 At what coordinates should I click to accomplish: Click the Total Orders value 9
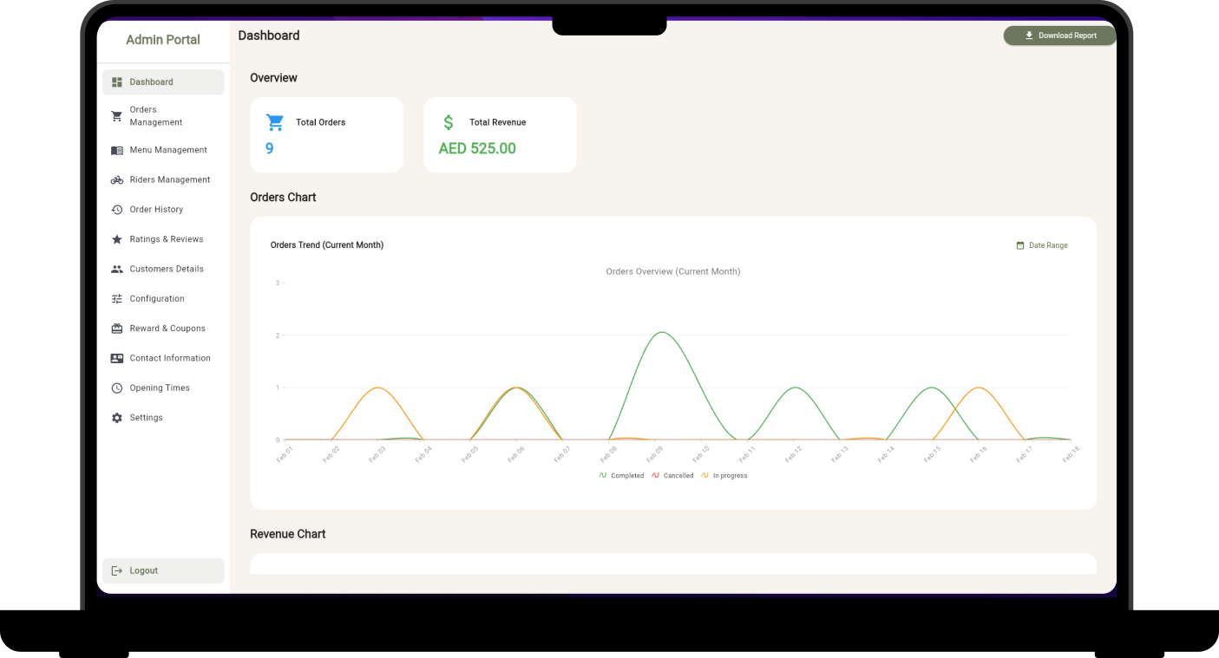tap(269, 148)
